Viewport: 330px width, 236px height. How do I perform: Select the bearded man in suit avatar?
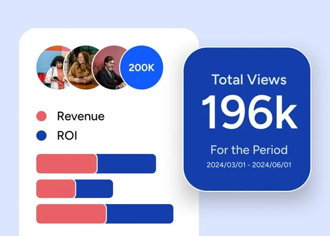point(108,67)
